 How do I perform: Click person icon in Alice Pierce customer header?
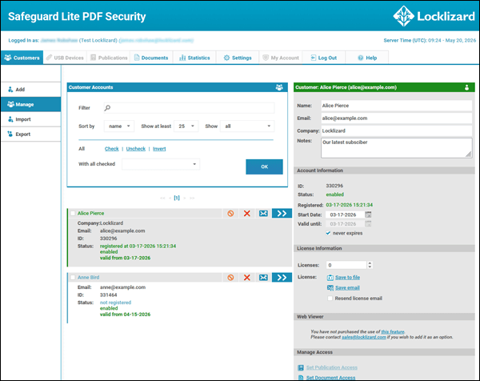[466, 87]
